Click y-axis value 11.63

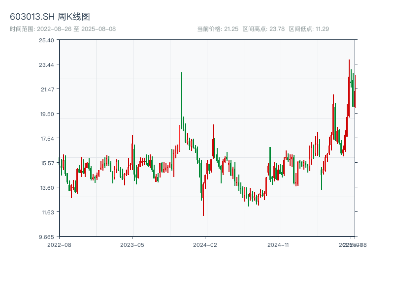tap(48, 212)
